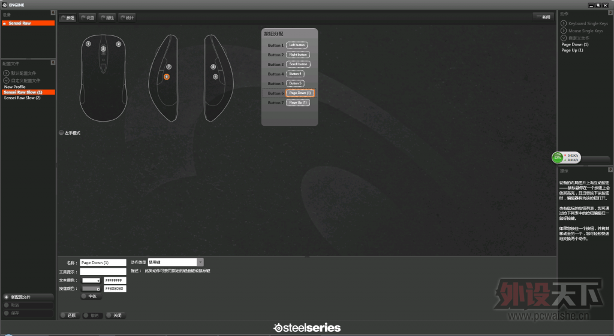Expand Keyboard Single Keys group
The height and width of the screenshot is (336, 614).
coord(564,23)
